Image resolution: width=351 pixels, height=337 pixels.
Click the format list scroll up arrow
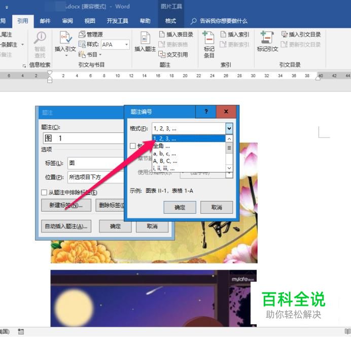click(x=229, y=139)
